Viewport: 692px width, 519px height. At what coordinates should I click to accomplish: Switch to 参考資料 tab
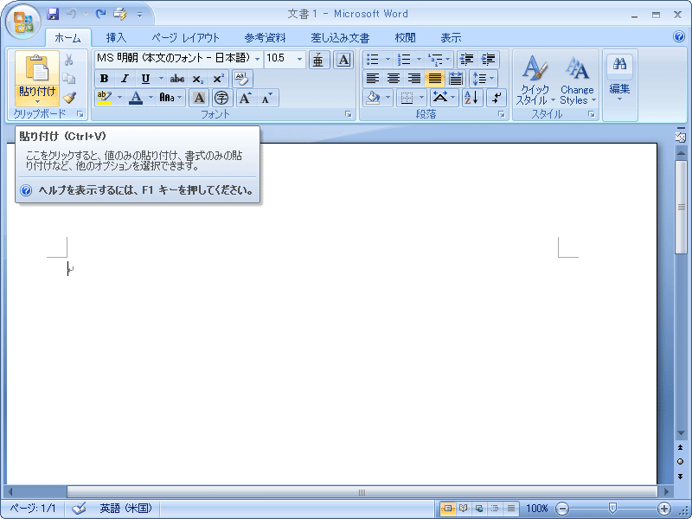pyautogui.click(x=266, y=38)
